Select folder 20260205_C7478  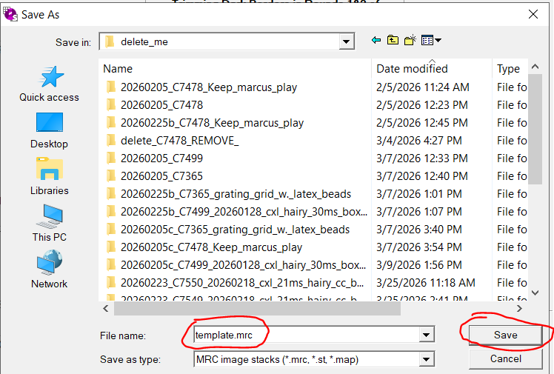tap(161, 105)
